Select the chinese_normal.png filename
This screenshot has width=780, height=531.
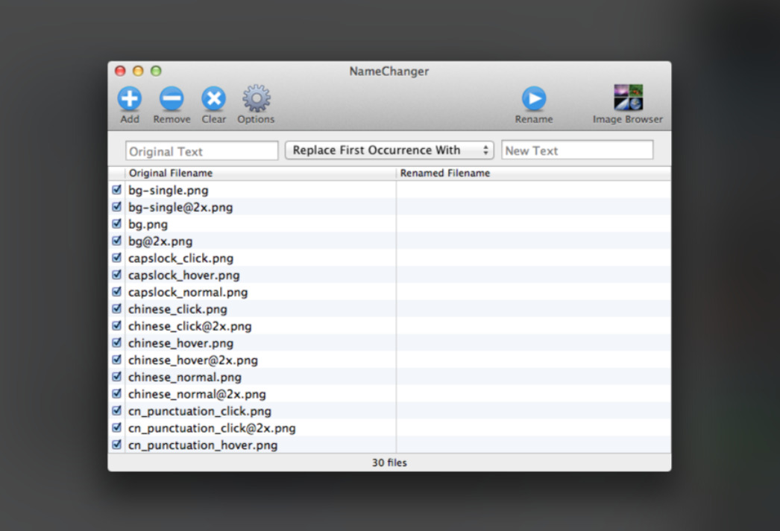pos(184,377)
